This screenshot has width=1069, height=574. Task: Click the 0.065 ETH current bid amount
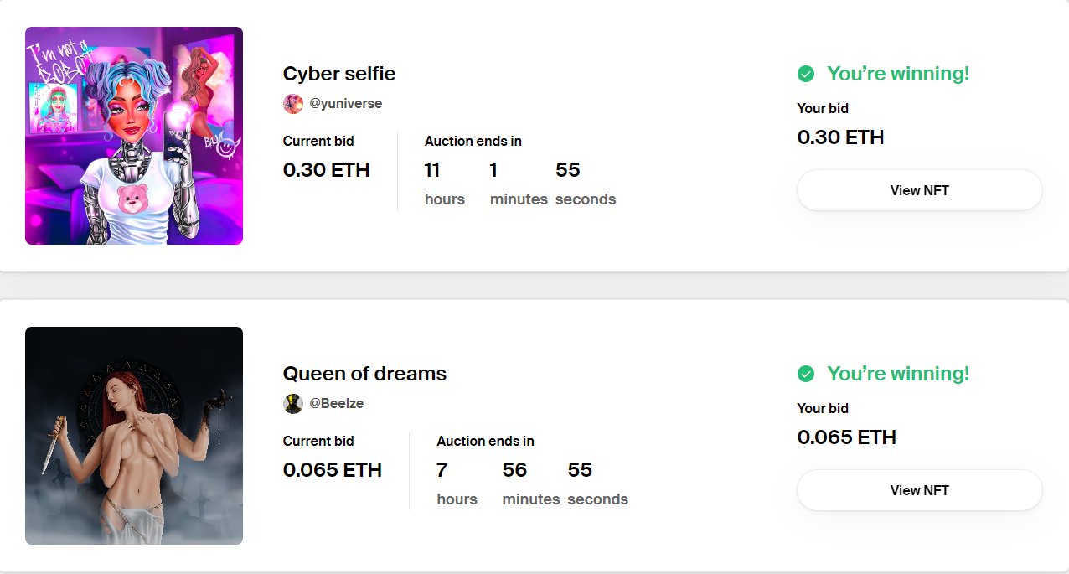(333, 470)
